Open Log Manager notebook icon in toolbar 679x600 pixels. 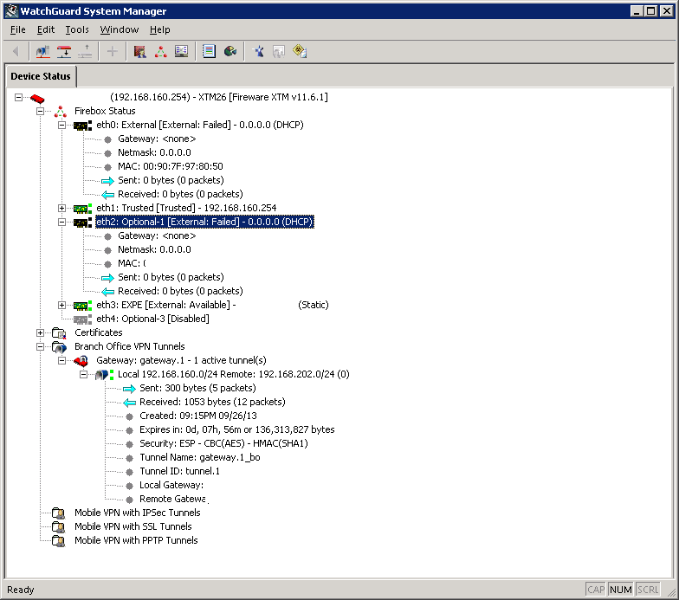point(209,52)
